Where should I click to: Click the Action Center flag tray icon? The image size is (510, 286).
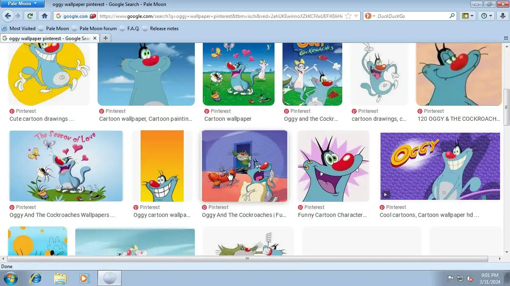(x=451, y=278)
